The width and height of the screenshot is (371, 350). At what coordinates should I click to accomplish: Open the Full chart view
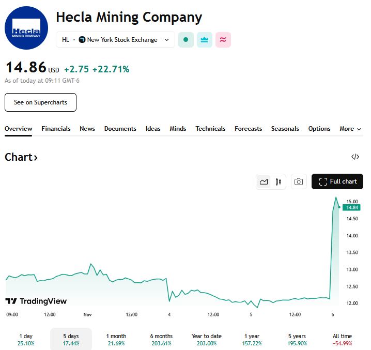tap(337, 181)
